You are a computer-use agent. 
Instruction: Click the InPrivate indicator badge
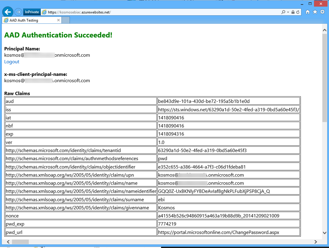[x=32, y=12]
